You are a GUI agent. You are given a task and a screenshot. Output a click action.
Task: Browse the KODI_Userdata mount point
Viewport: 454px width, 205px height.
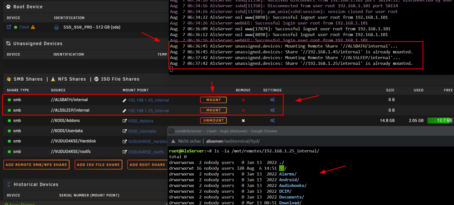pos(142,131)
